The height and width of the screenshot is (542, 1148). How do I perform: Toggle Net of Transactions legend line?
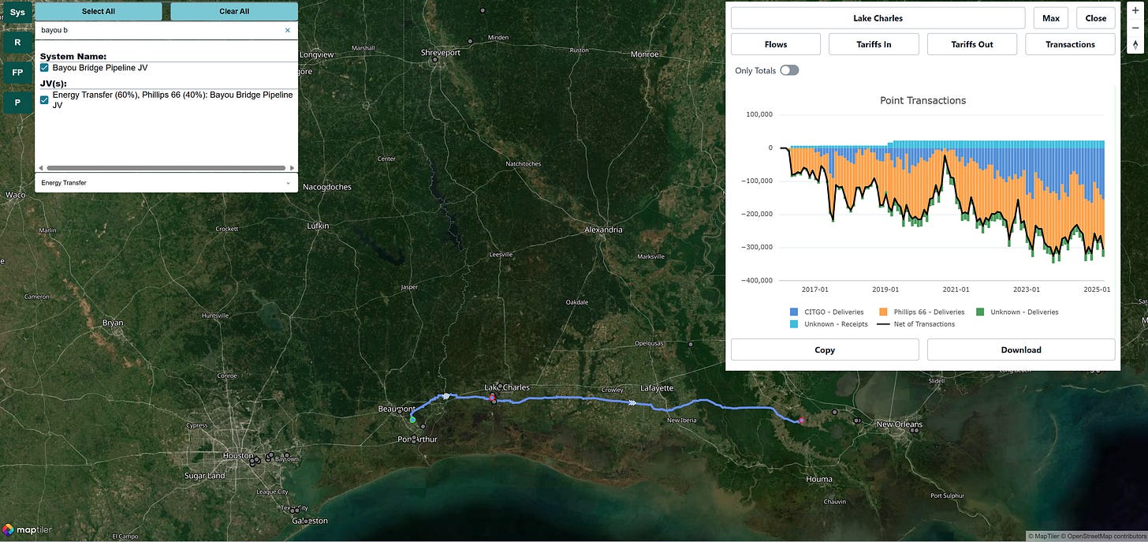tap(885, 323)
